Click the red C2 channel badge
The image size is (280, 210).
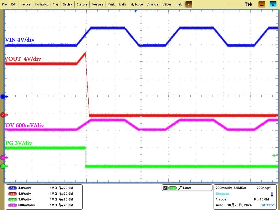pos(13,194)
